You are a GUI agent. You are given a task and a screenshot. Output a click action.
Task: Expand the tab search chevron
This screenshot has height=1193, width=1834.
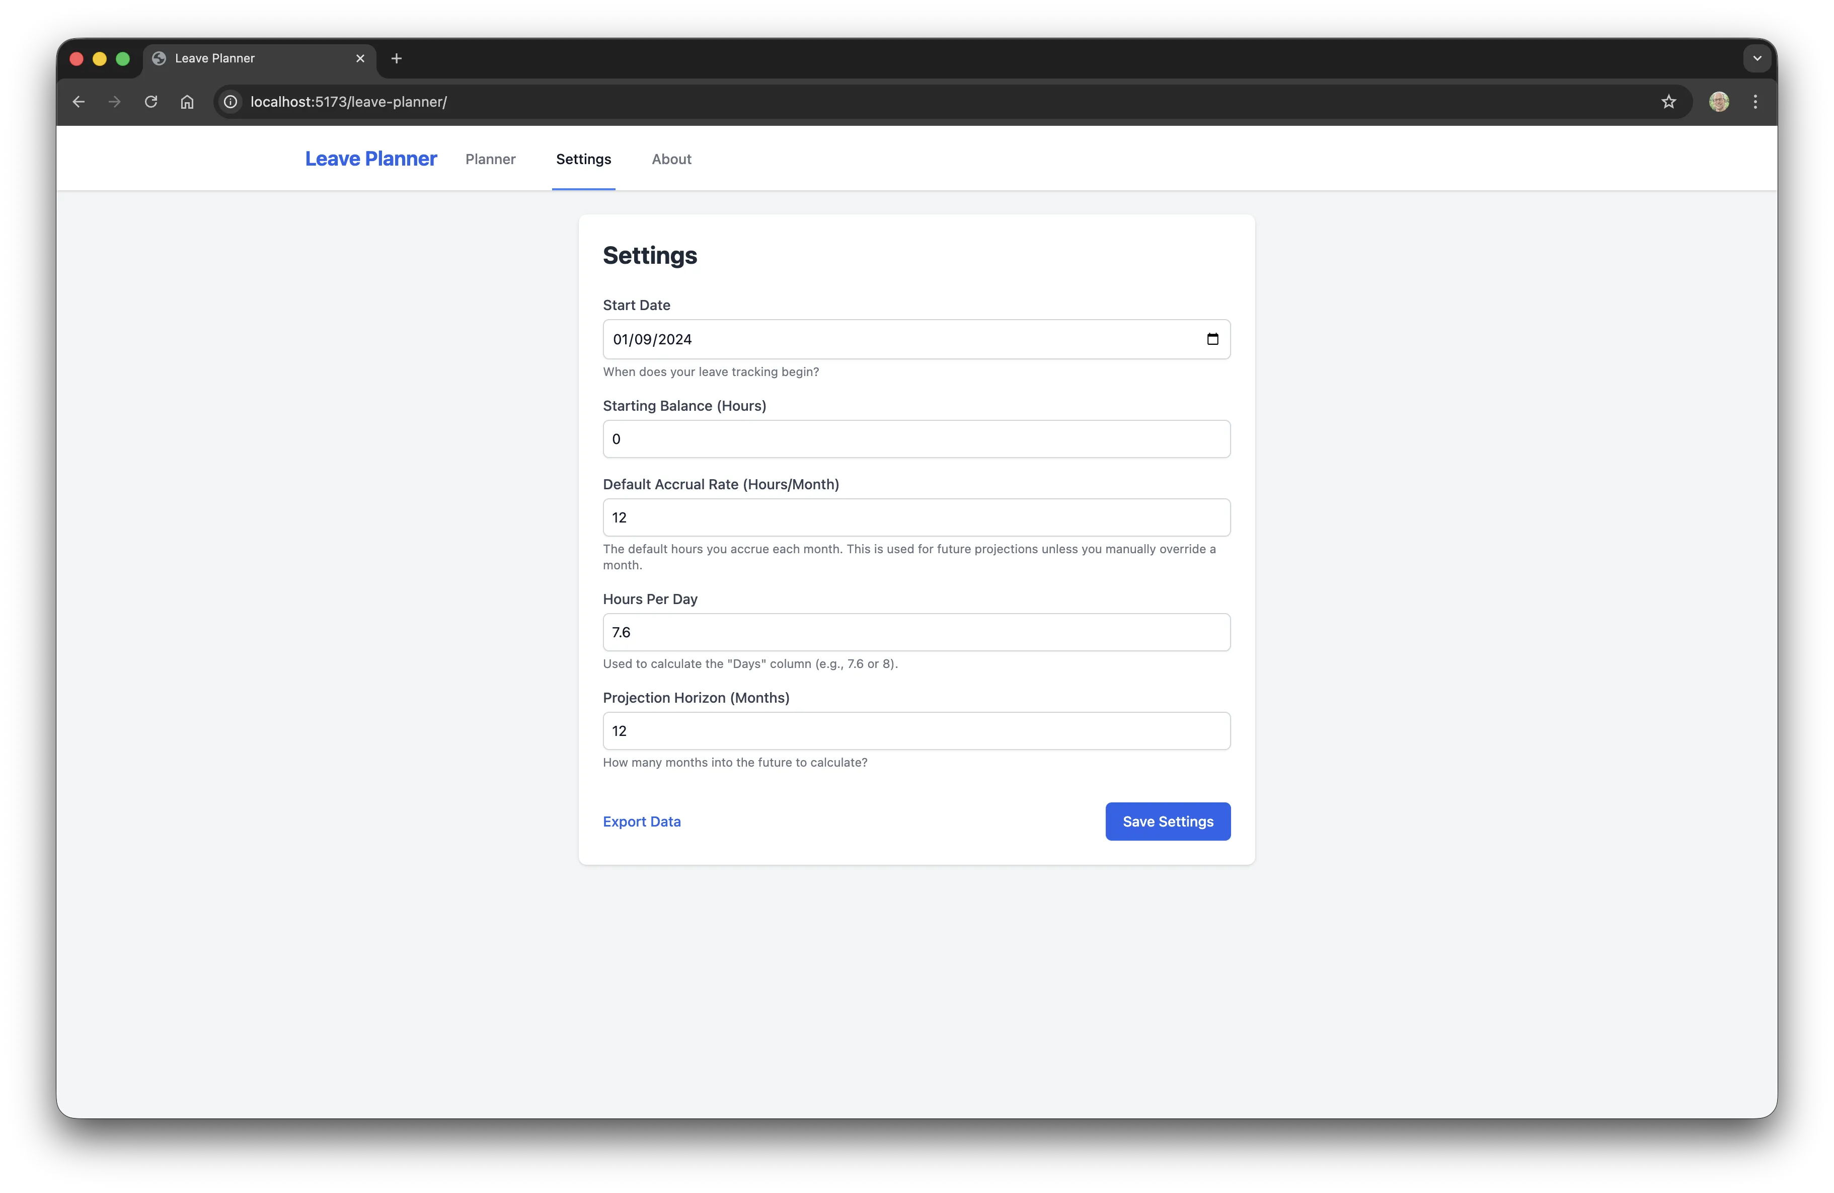pyautogui.click(x=1757, y=58)
